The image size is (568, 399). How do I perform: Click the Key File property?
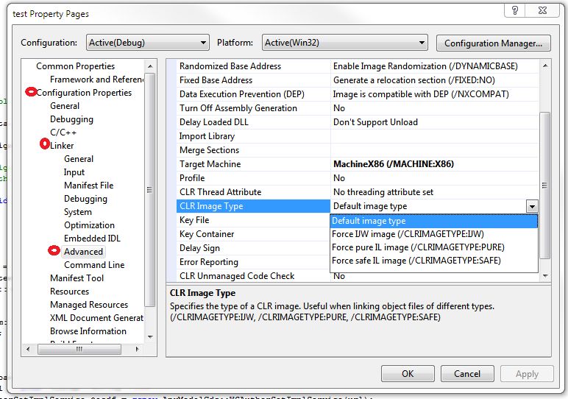pyautogui.click(x=194, y=220)
